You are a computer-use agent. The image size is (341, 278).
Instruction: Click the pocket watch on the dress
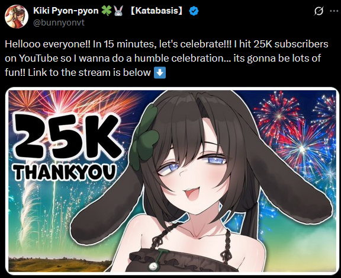(155, 266)
